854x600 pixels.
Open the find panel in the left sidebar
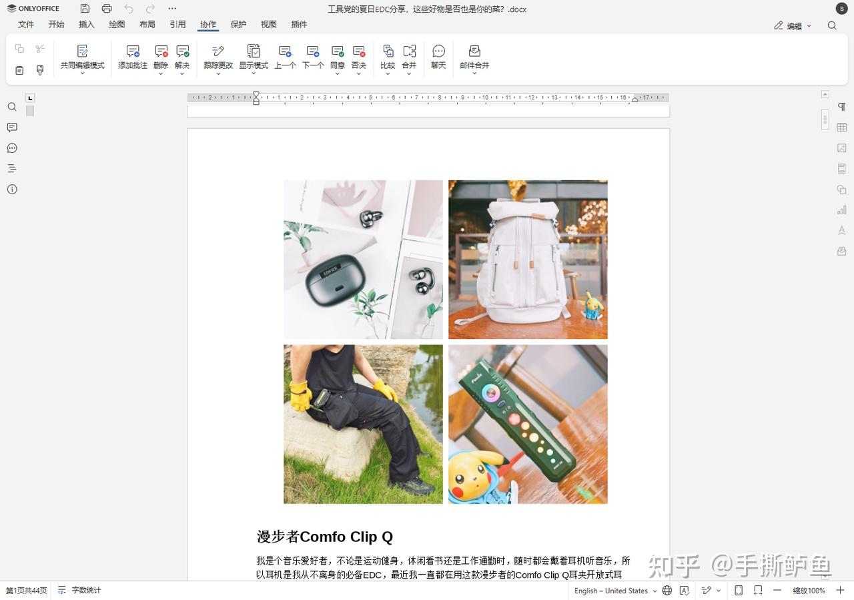click(12, 107)
